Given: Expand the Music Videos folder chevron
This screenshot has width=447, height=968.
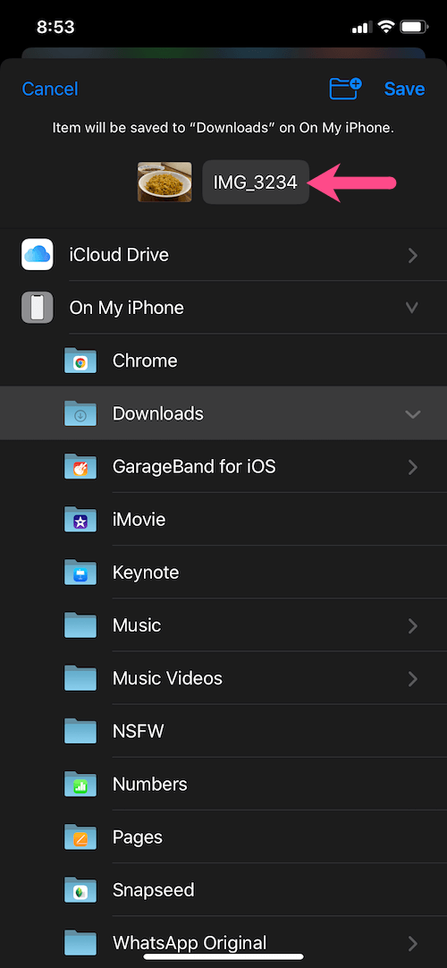Looking at the screenshot, I should 412,679.
